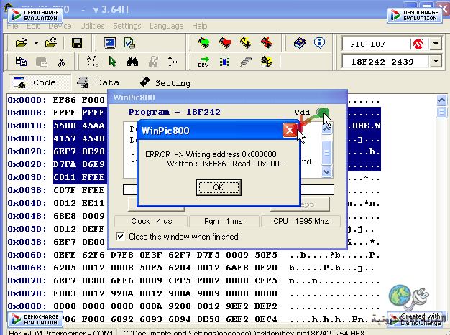Click the A-to-B convert icon
The image size is (450, 335).
click(x=93, y=62)
